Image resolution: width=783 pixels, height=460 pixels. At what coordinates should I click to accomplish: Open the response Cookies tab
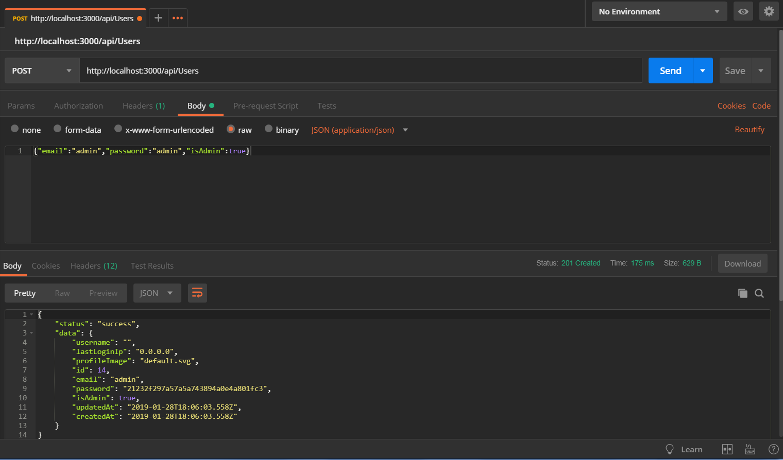click(46, 266)
